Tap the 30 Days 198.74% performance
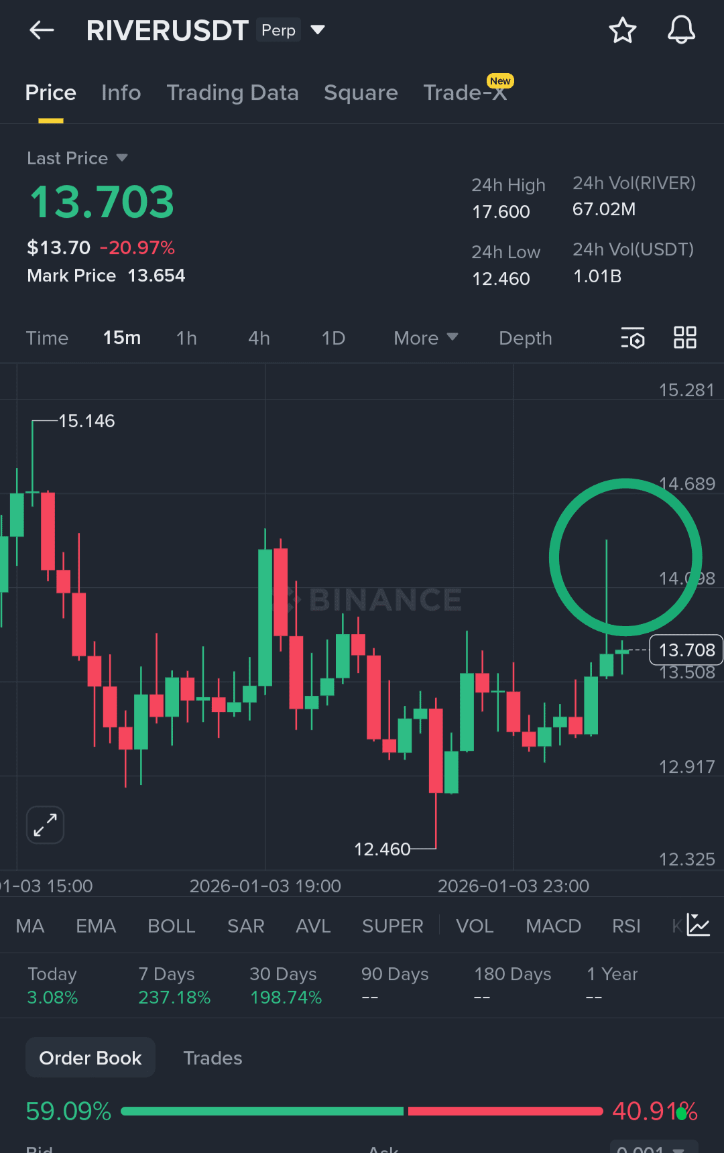Screen dimensions: 724x1153 (x=286, y=985)
